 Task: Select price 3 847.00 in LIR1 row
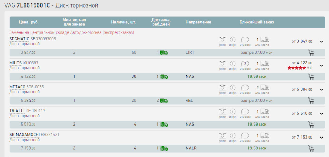(28, 53)
